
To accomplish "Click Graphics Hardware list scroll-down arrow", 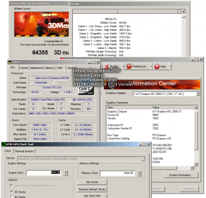I will click(x=196, y=164).
